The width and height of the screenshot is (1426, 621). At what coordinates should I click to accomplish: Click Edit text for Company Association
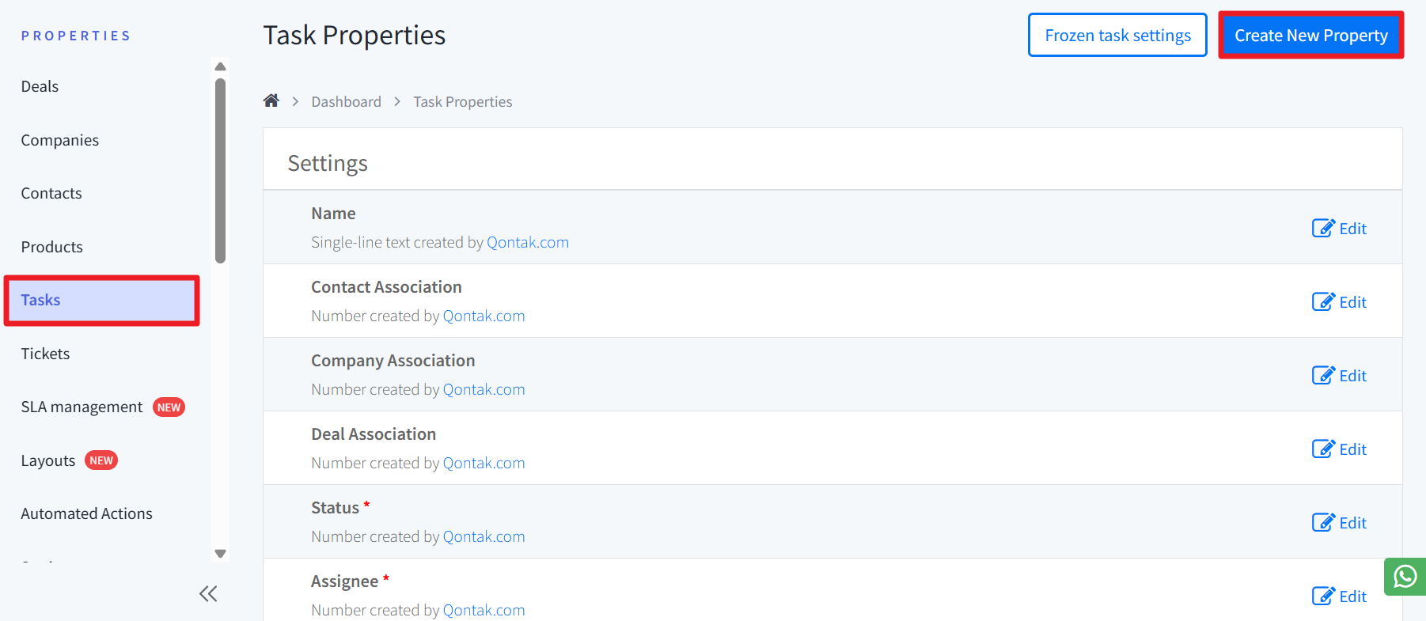click(1353, 376)
